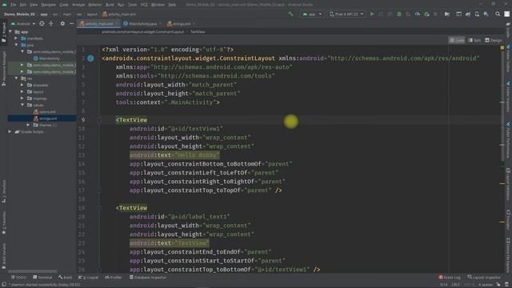Click the Select Opened File target icon
The height and width of the screenshot is (288, 512).
click(x=42, y=23)
